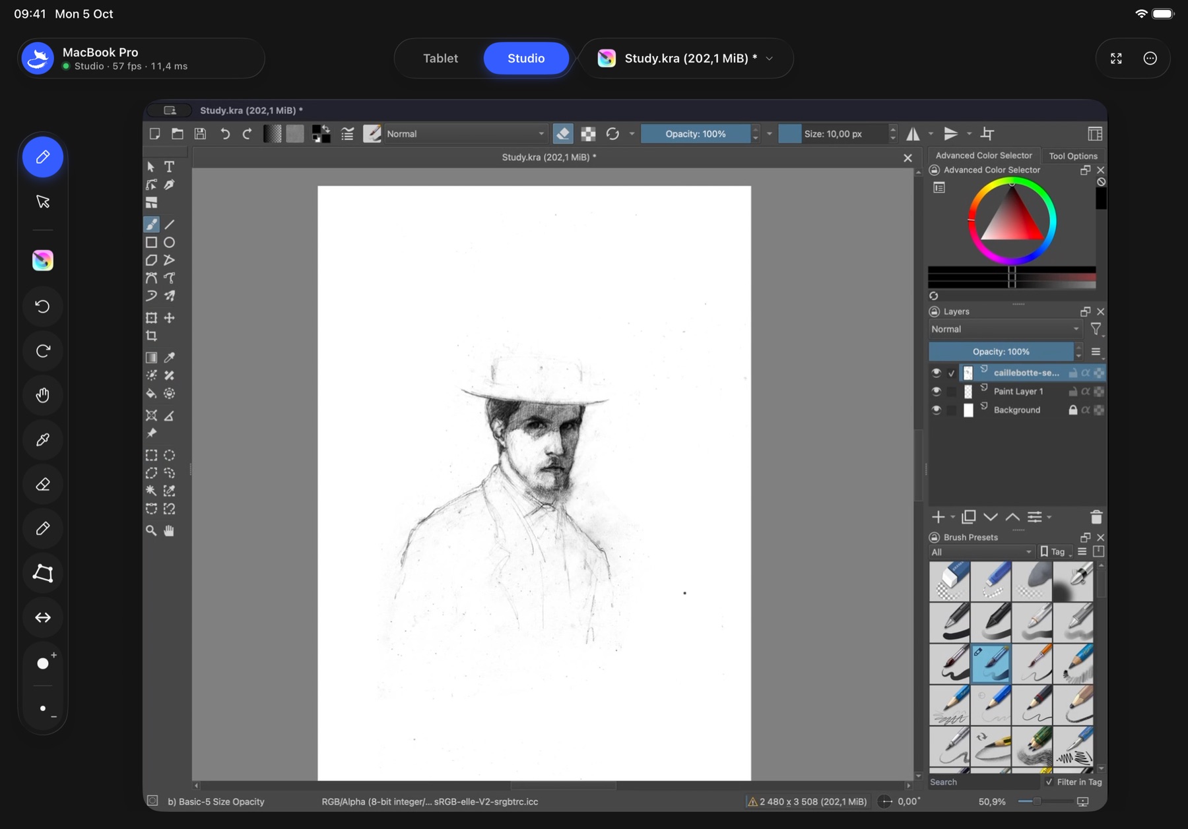
Task: Select the highlighted blue pen brush preset
Action: click(x=991, y=663)
